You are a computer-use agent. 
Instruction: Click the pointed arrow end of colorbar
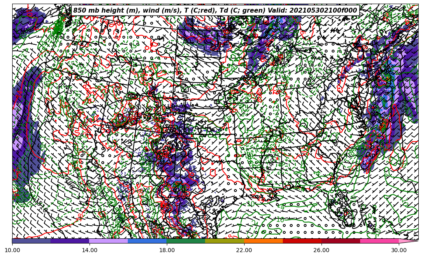[408, 241]
